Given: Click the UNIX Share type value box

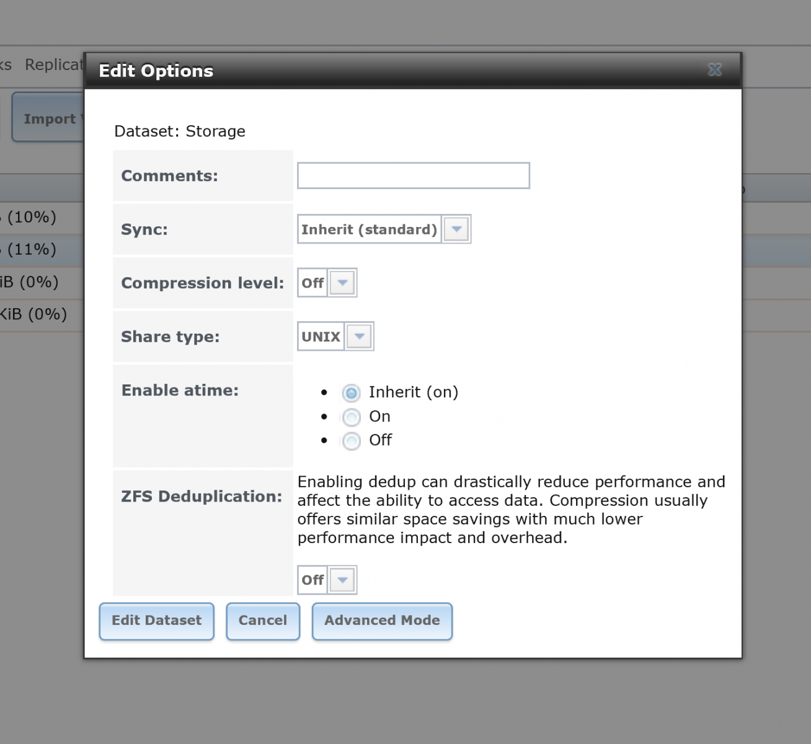Looking at the screenshot, I should tap(321, 337).
